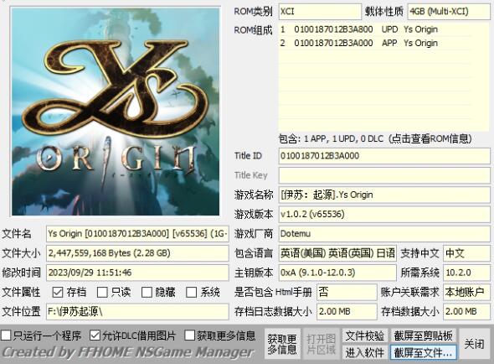494x364 pixels.
Task: Check the 隐藏 hidden attribute box
Action: 147,292
